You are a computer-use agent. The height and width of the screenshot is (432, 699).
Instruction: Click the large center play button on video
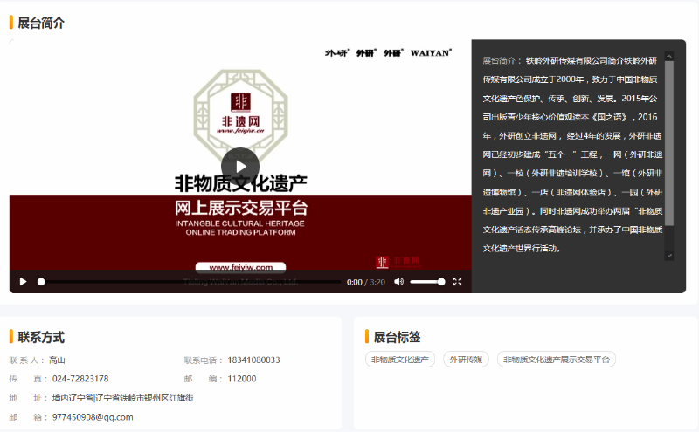pyautogui.click(x=240, y=167)
